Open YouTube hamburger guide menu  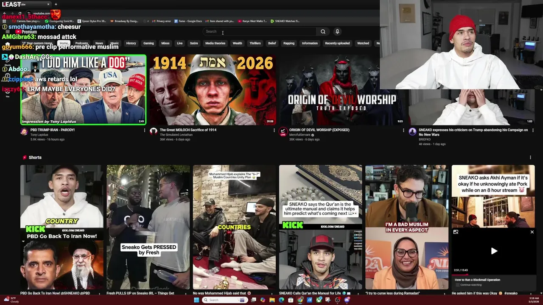pos(8,31)
